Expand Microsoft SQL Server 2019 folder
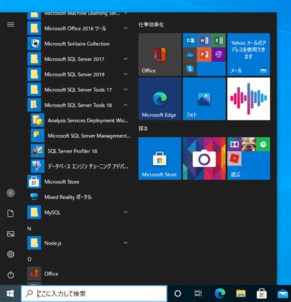This screenshot has height=302, width=291. pyautogui.click(x=79, y=74)
